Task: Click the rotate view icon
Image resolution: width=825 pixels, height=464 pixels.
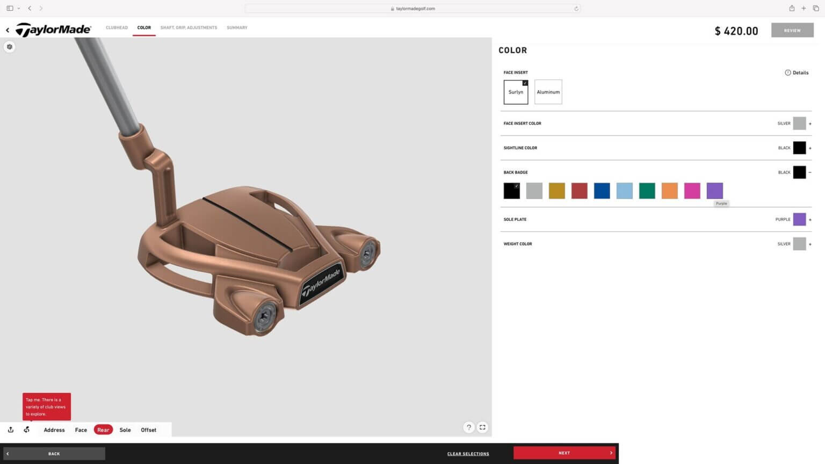Action: click(27, 430)
